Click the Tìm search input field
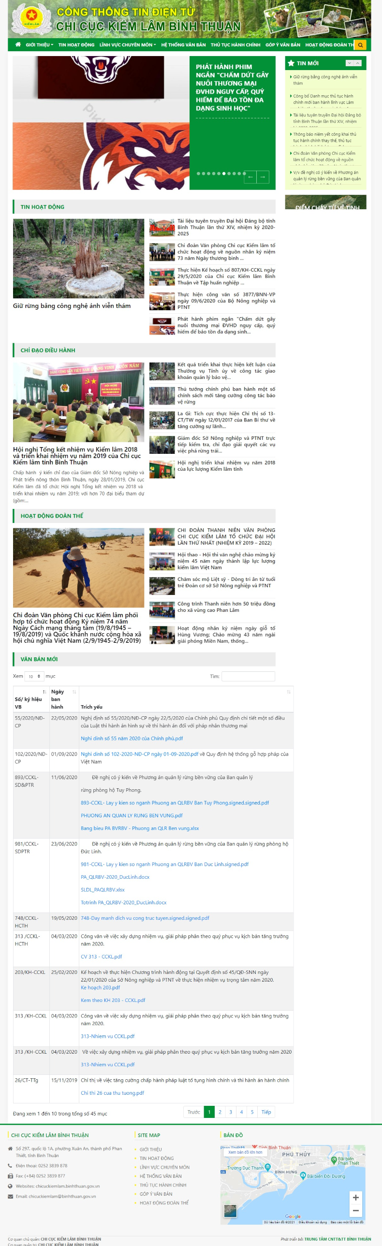The height and width of the screenshot is (1246, 382). click(248, 676)
